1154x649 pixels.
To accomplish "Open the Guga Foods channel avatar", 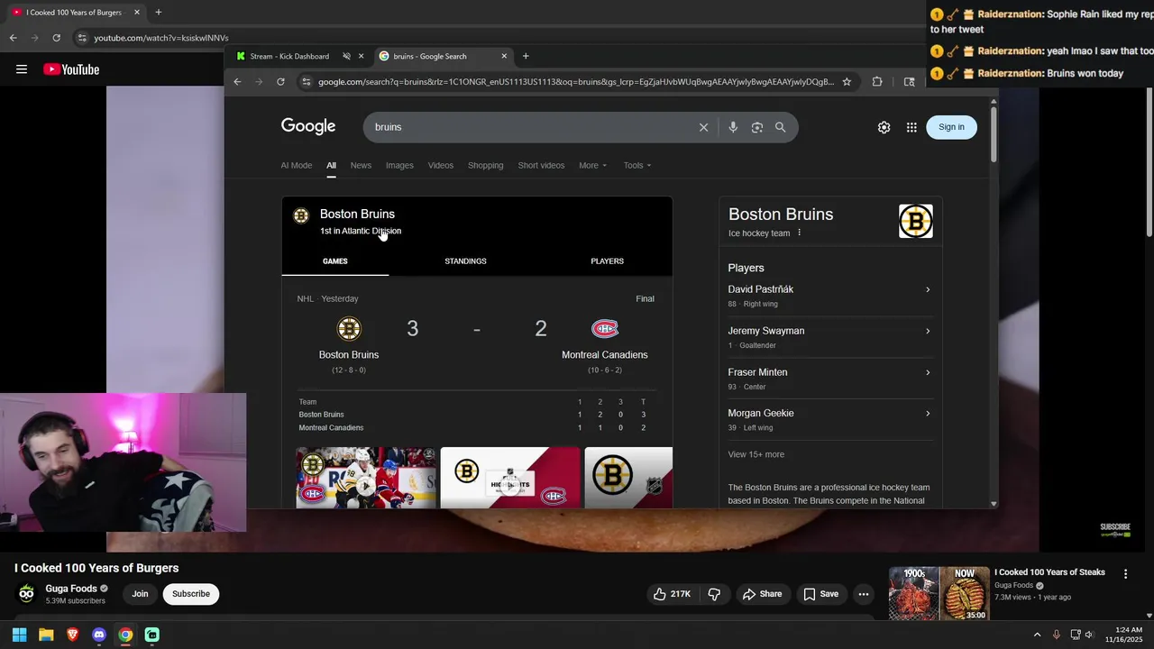I will pyautogui.click(x=26, y=594).
